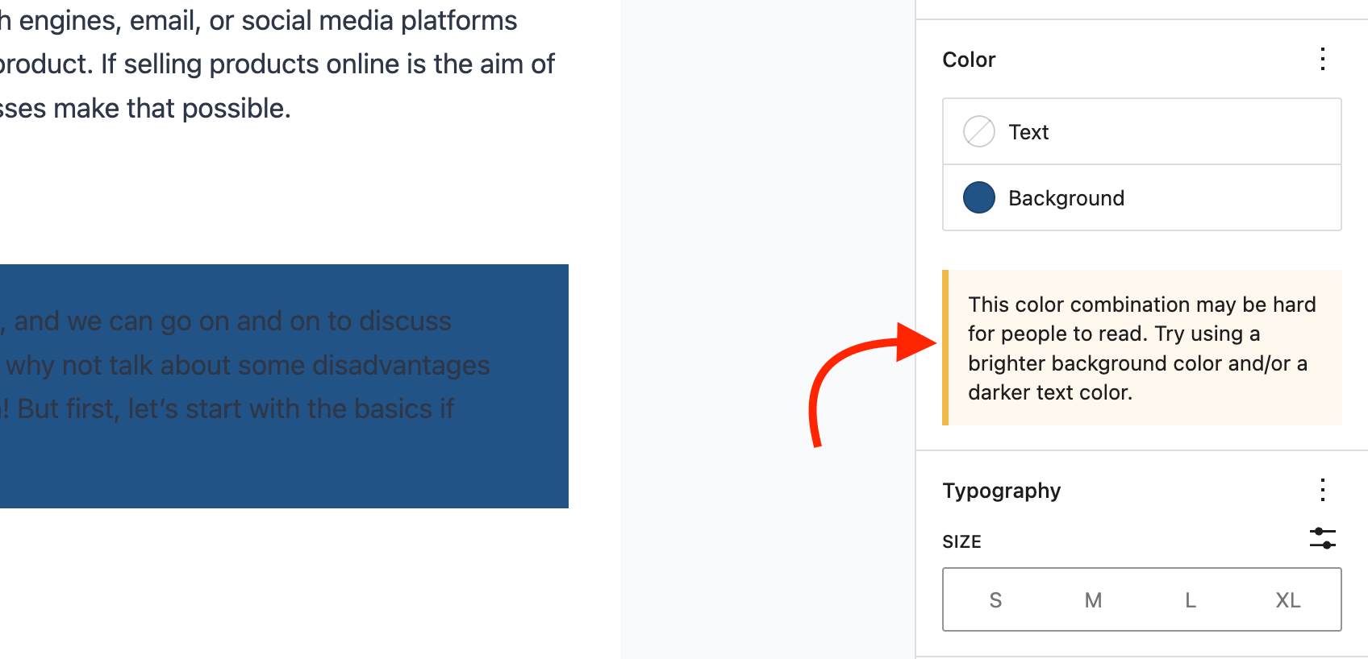Click the color contrast warning notice
1368x659 pixels.
1141,348
